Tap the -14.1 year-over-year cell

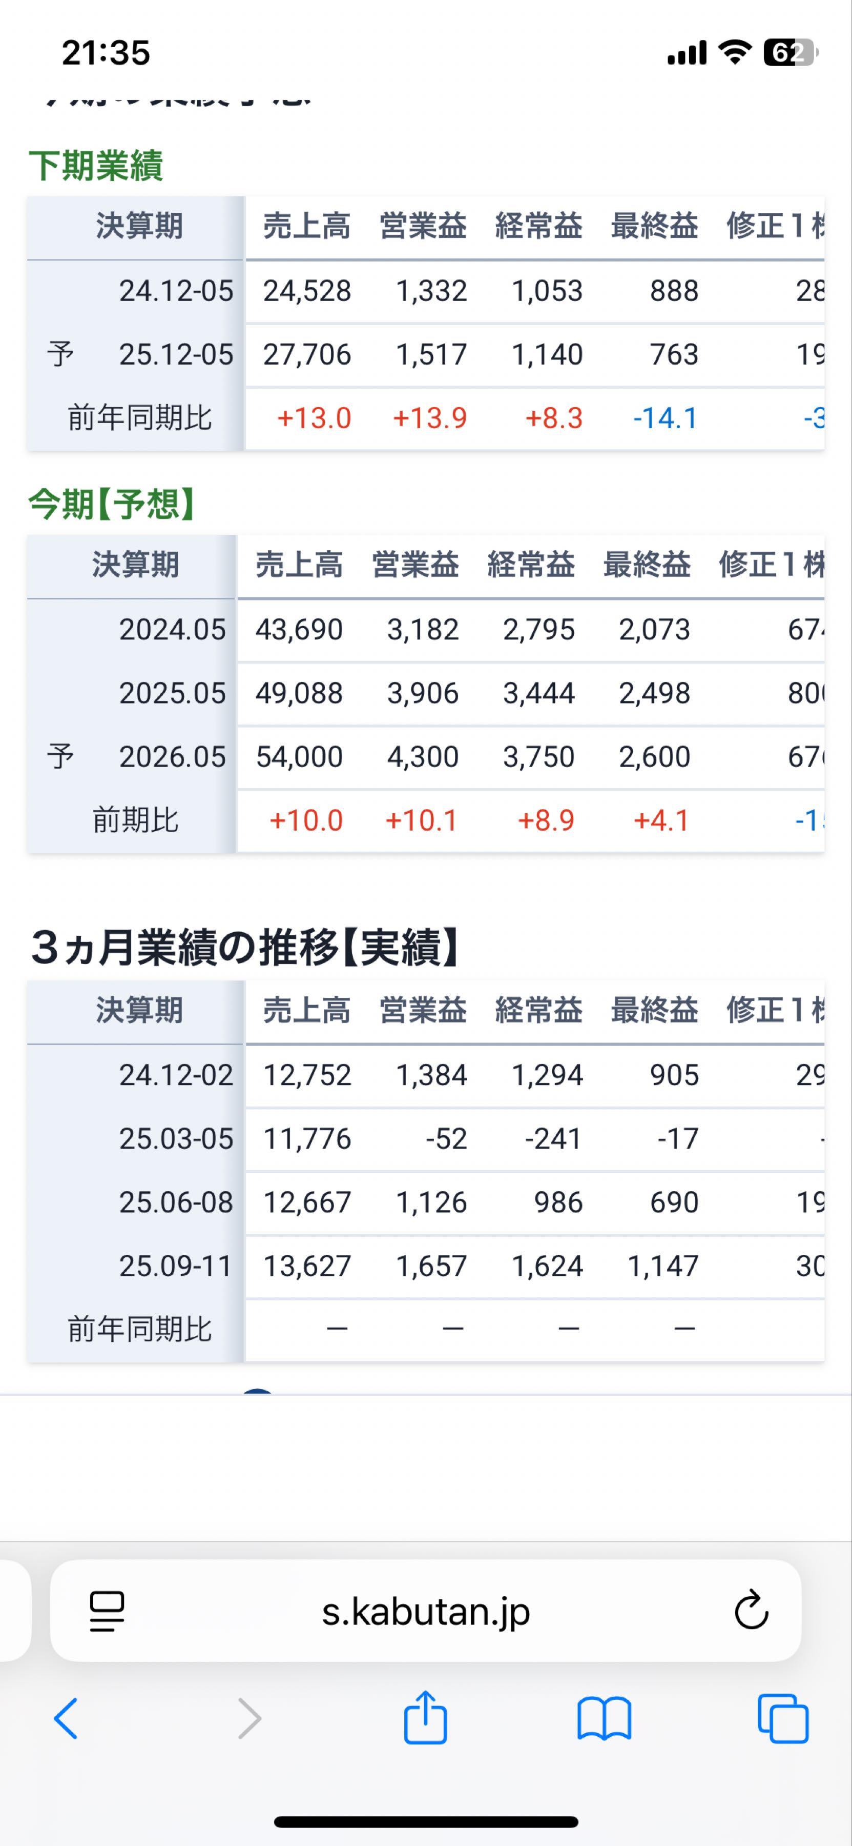point(665,418)
